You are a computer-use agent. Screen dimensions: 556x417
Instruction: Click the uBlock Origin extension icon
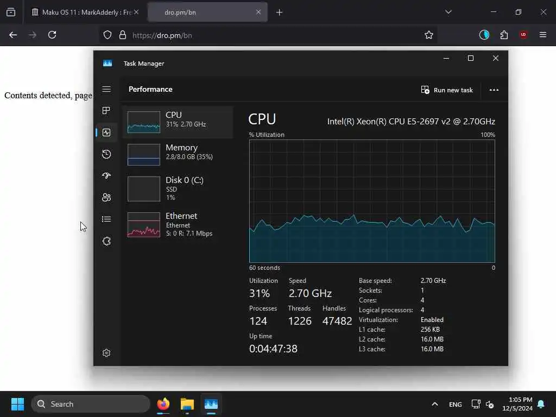[523, 35]
